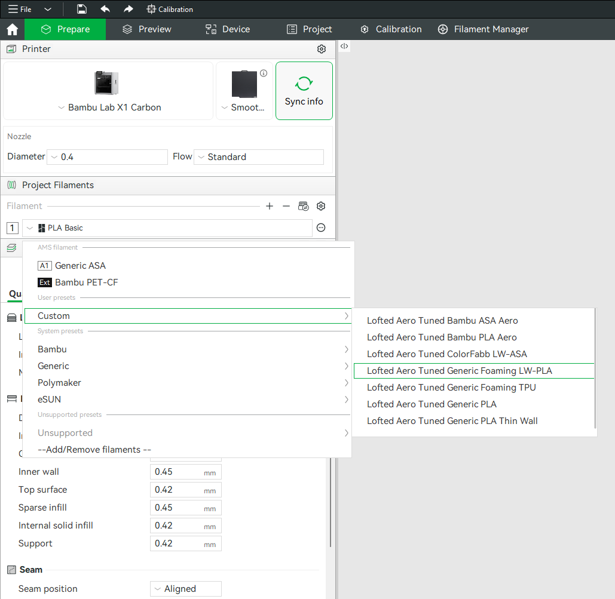Collapse the sidebar with the arrows icon
Viewport: 615px width, 599px height.
(x=344, y=46)
